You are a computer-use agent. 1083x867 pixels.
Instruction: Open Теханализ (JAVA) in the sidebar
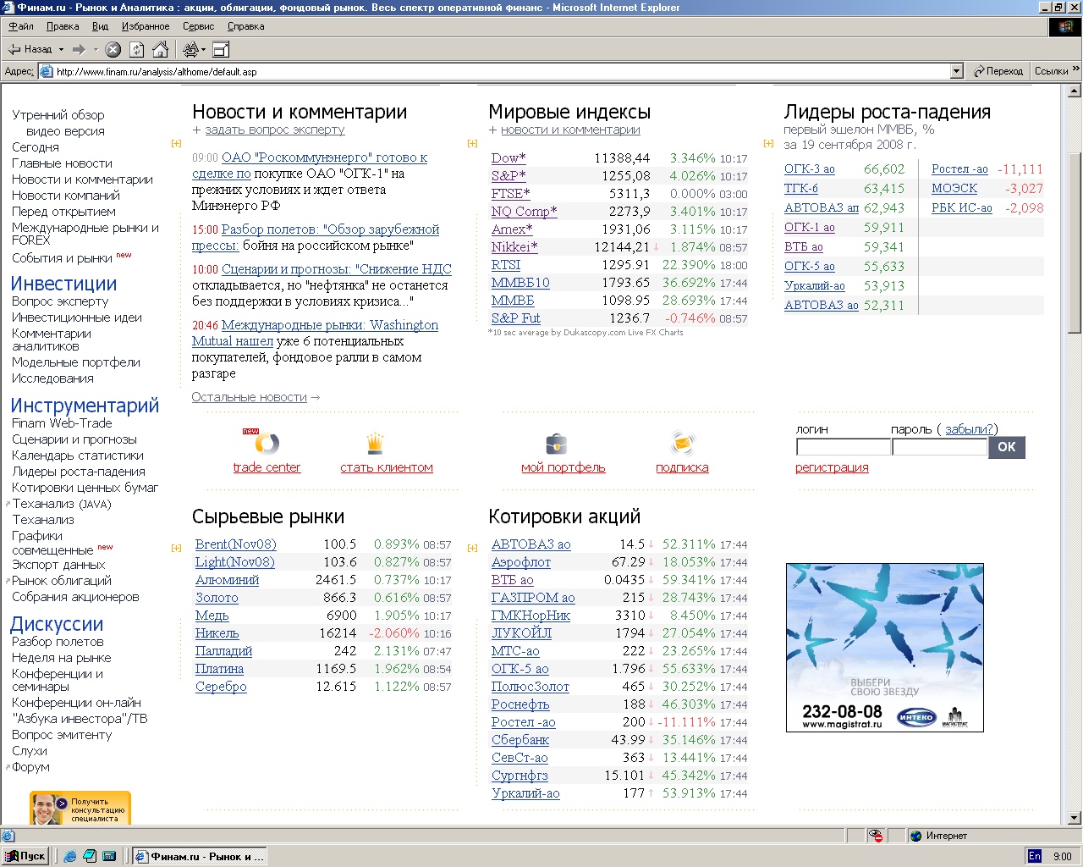(62, 504)
